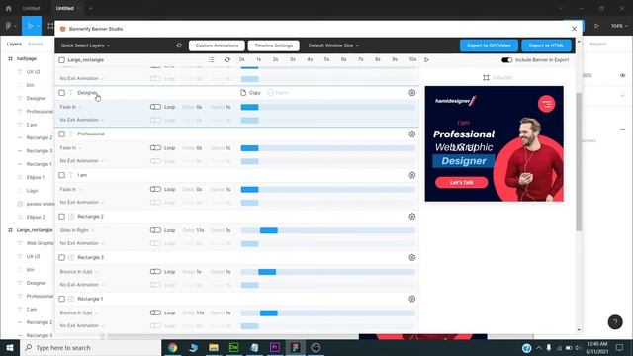This screenshot has width=633, height=356.
Task: Check the Designer layer checkbox
Action: click(61, 93)
